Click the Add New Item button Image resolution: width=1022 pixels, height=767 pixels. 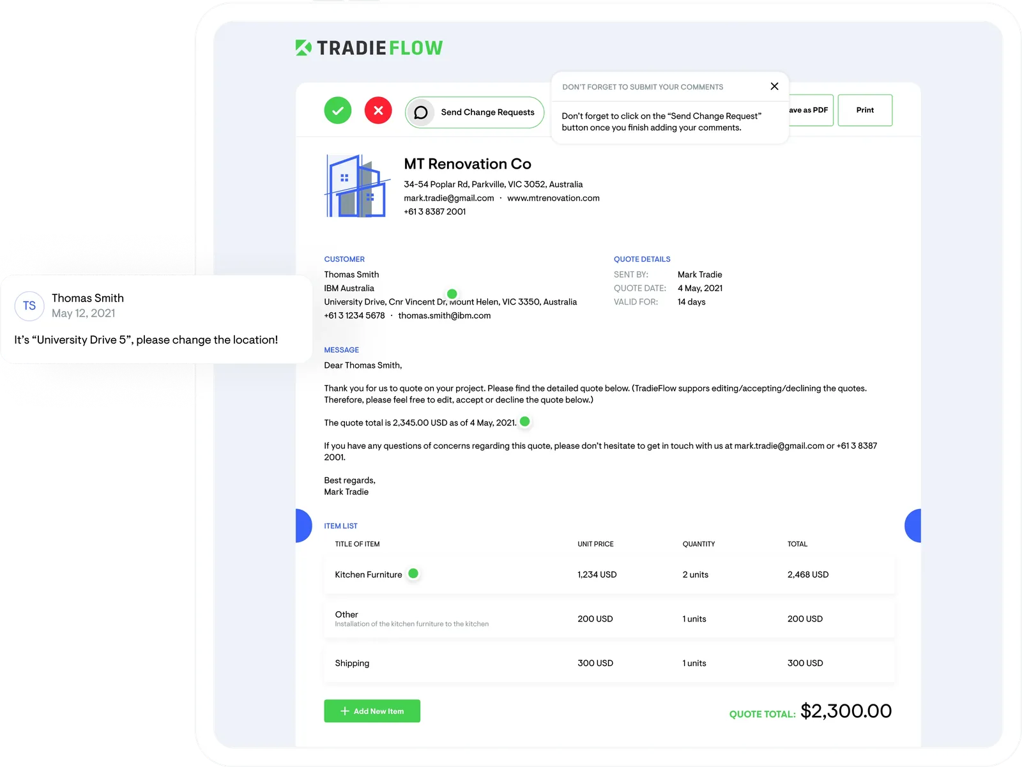372,711
